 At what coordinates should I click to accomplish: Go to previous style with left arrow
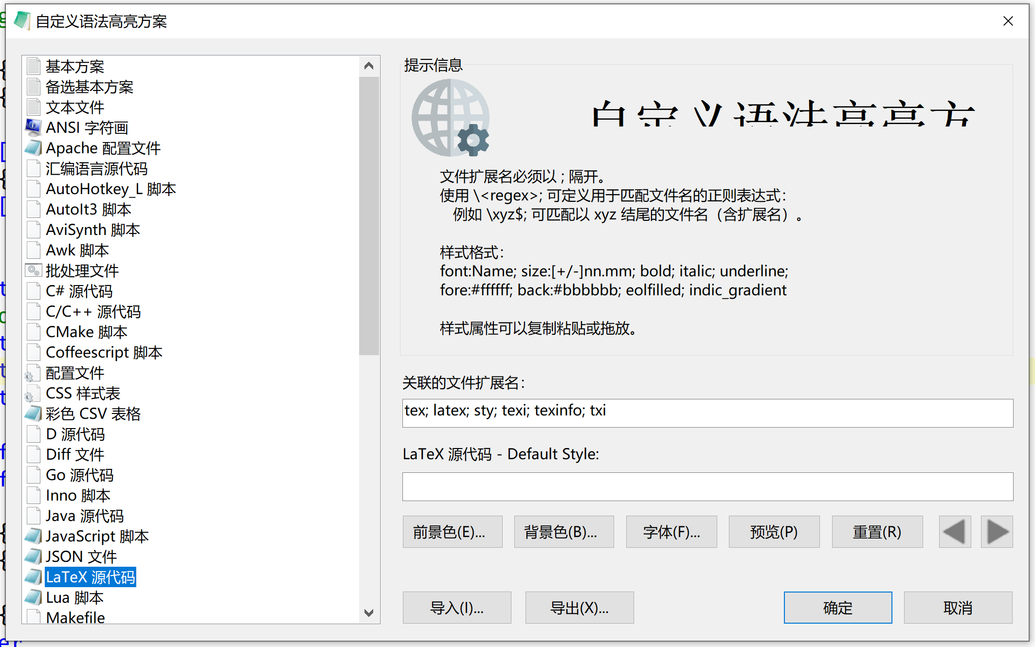pos(954,532)
